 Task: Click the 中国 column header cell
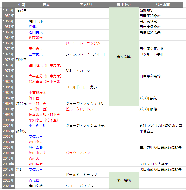click(x=21, y=5)
